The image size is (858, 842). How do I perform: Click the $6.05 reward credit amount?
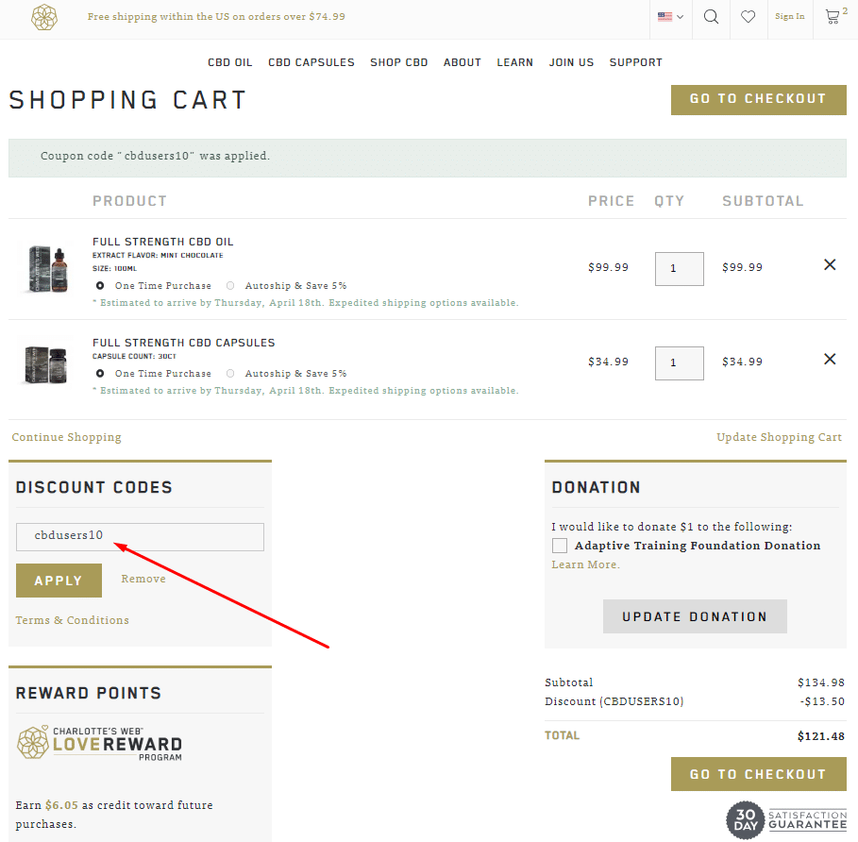click(62, 805)
